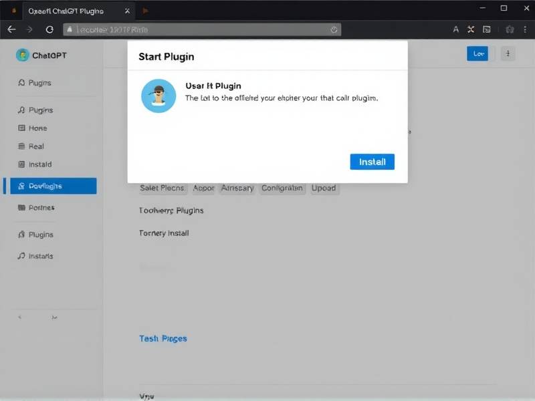
Task: Go back with the browser back arrow
Action: (x=11, y=29)
